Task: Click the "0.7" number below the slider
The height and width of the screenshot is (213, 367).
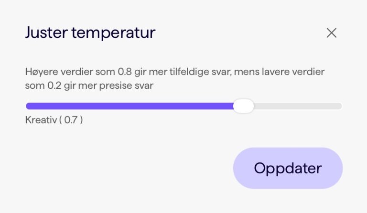Action: [x=71, y=120]
